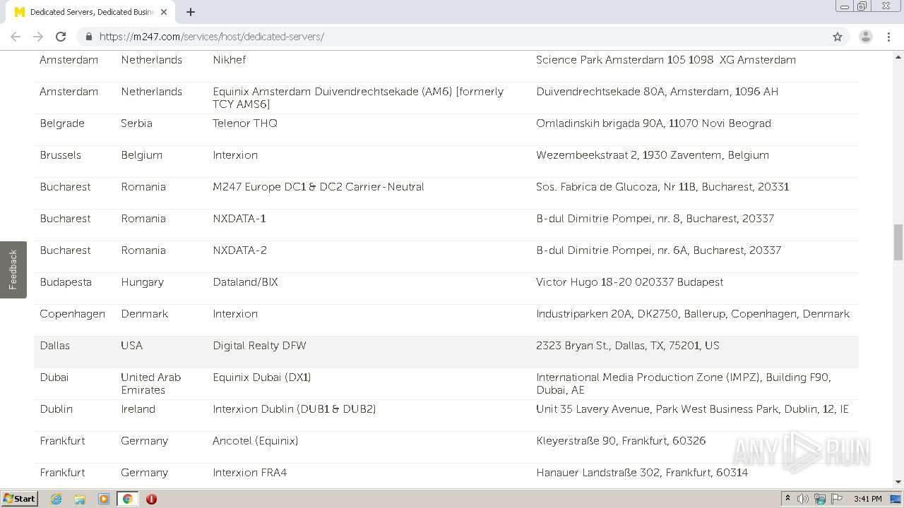This screenshot has height=508, width=904.
Task: Click 2323 Bryan St. Dallas address
Action: pos(628,346)
